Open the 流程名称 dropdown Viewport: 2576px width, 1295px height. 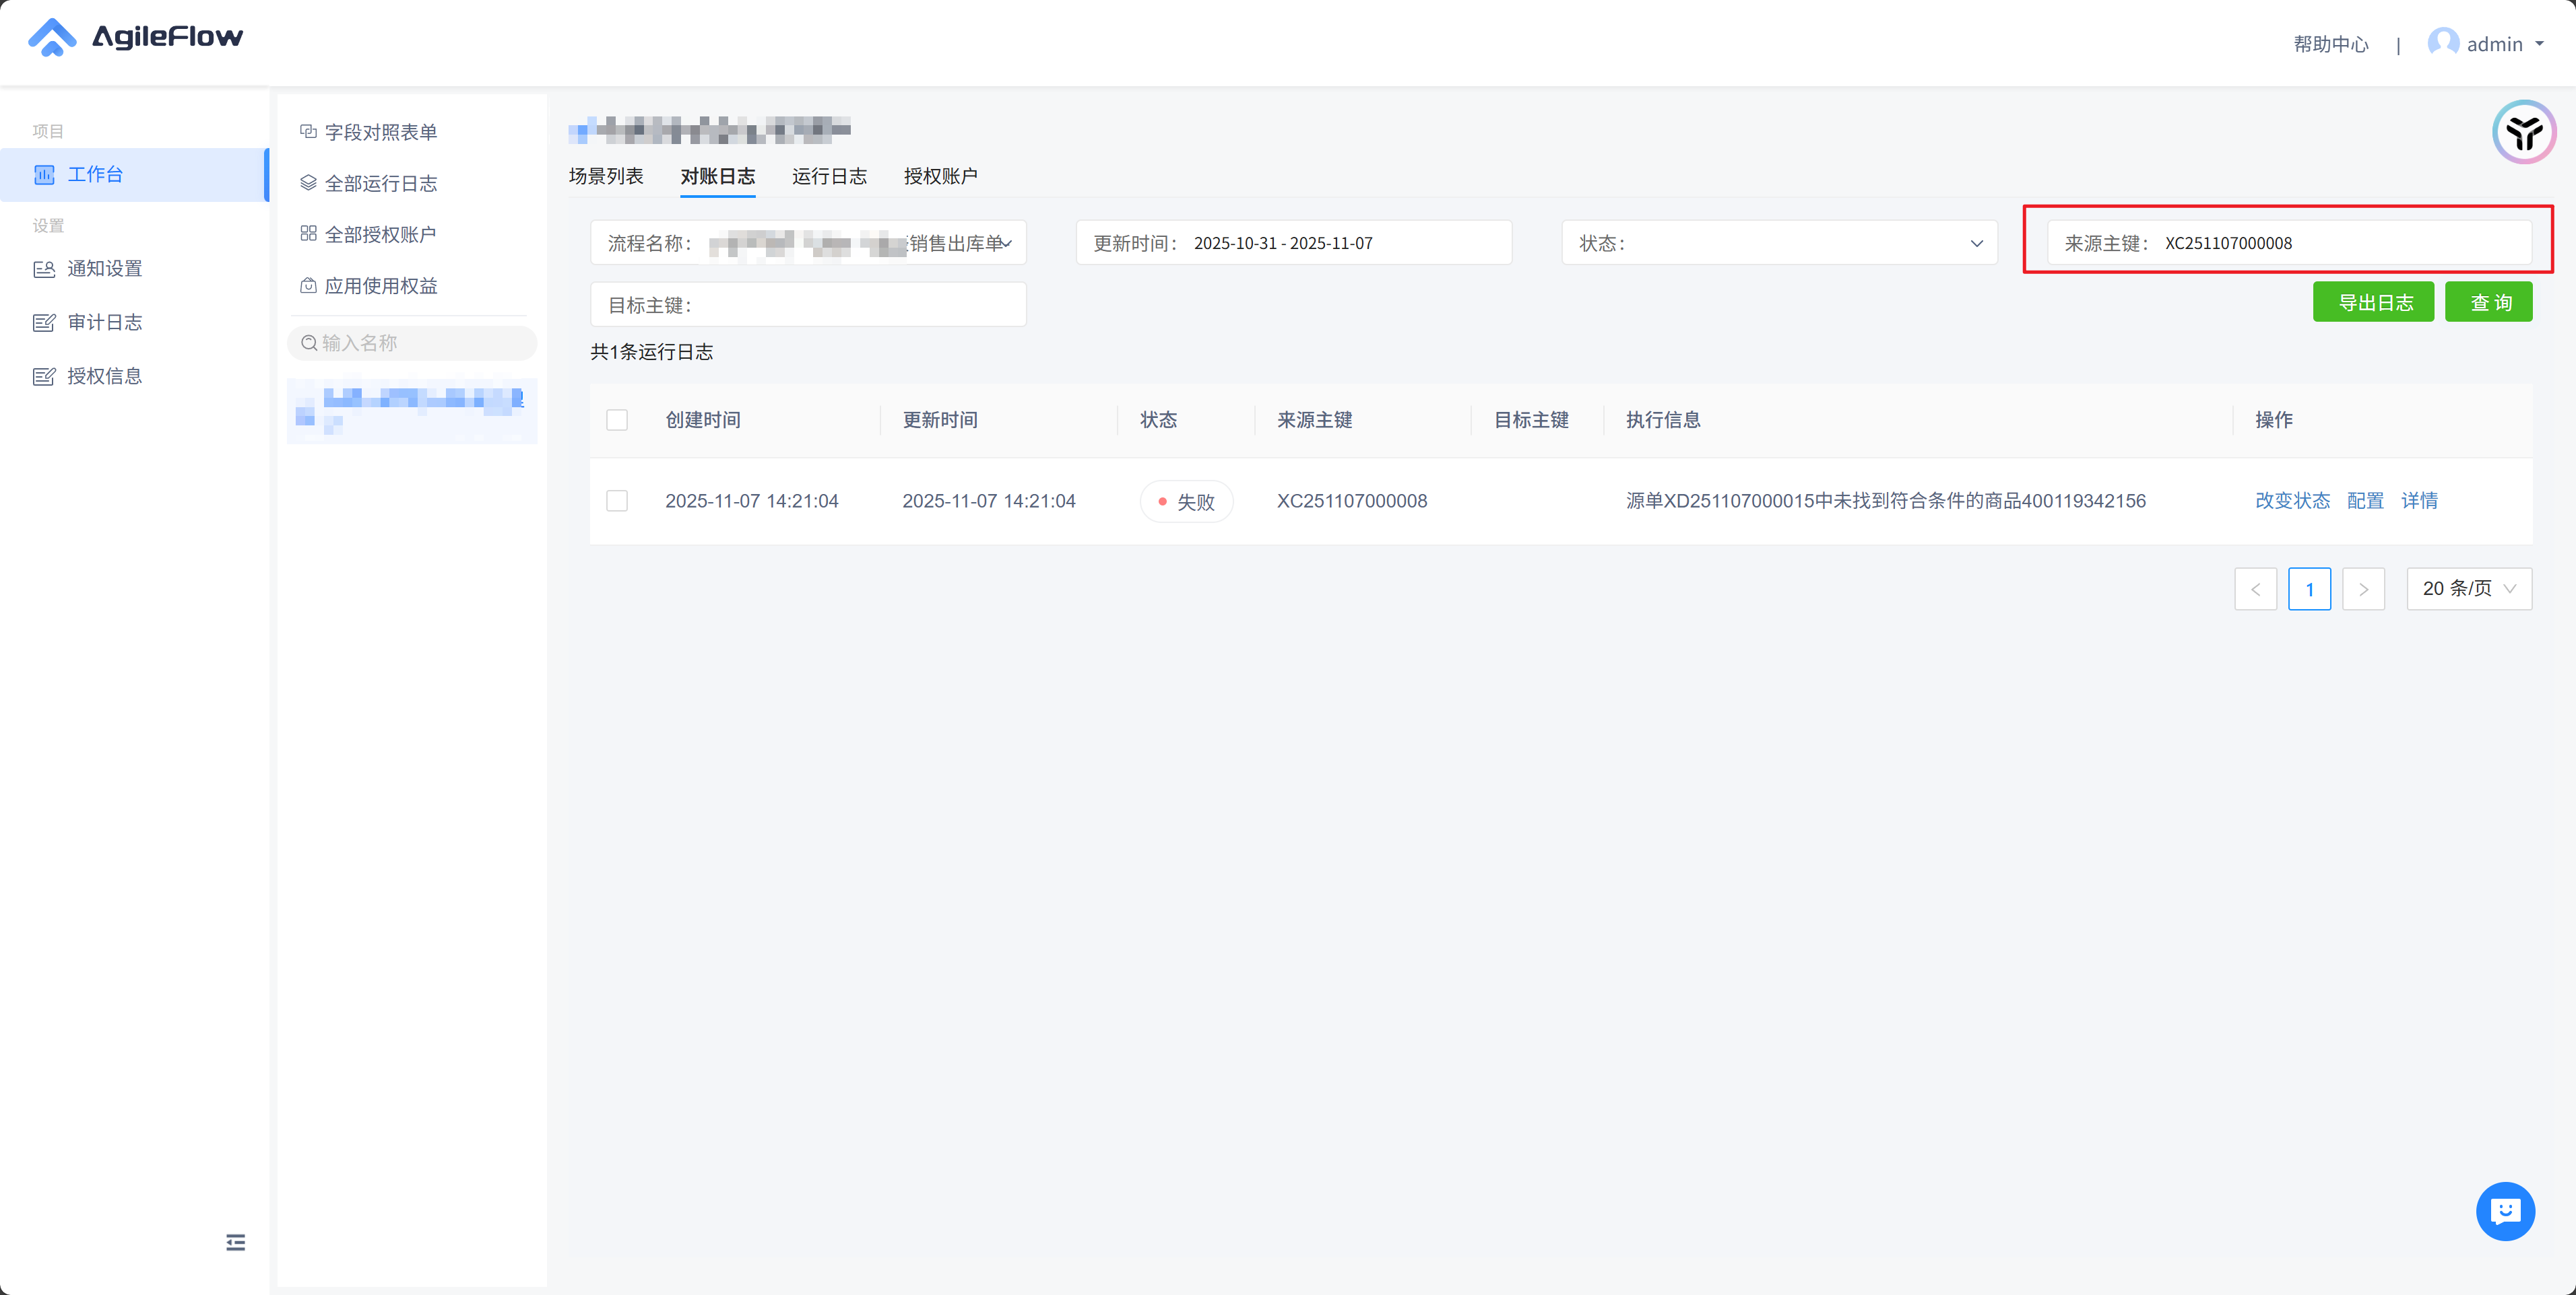coord(808,243)
